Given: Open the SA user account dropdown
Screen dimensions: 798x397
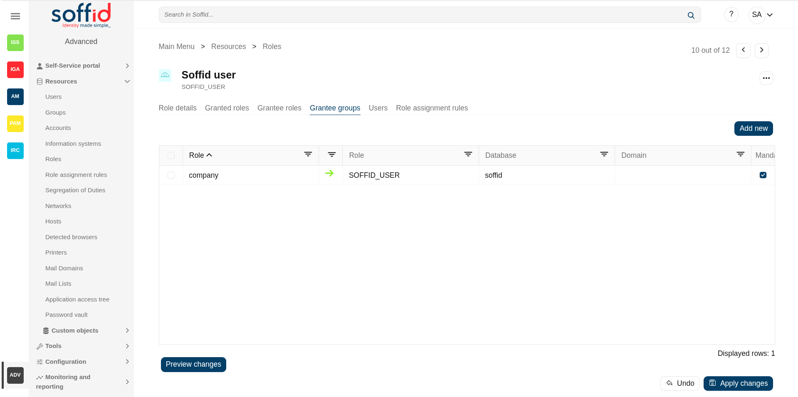Looking at the screenshot, I should [x=762, y=15].
